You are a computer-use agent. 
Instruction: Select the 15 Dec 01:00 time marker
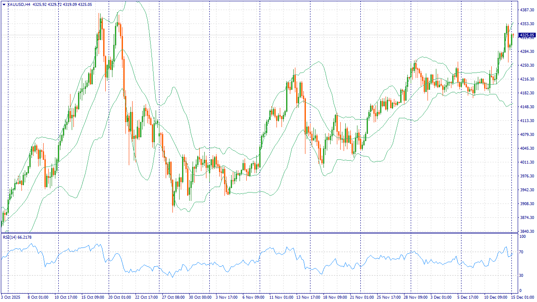tap(523, 297)
